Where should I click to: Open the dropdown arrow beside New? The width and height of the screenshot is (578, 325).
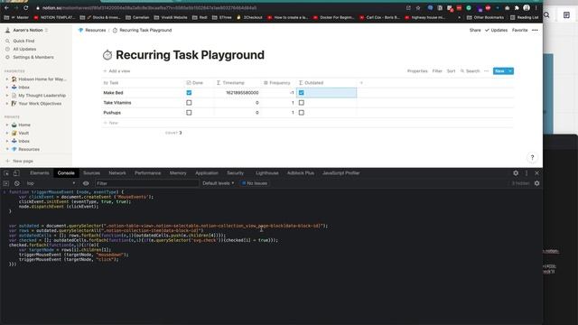coord(510,71)
